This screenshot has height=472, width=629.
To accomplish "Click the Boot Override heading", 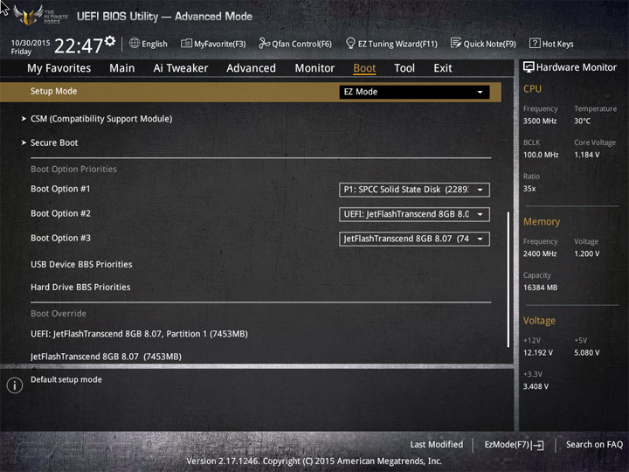I will (59, 314).
